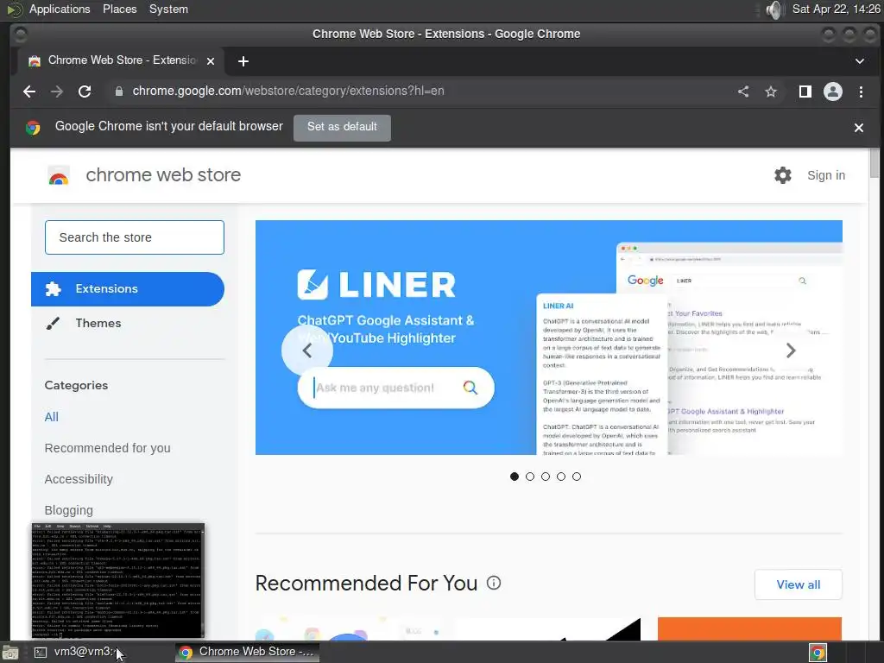Viewport: 884px width, 663px height.
Task: Select third carousel dot indicator
Action: [x=546, y=477]
